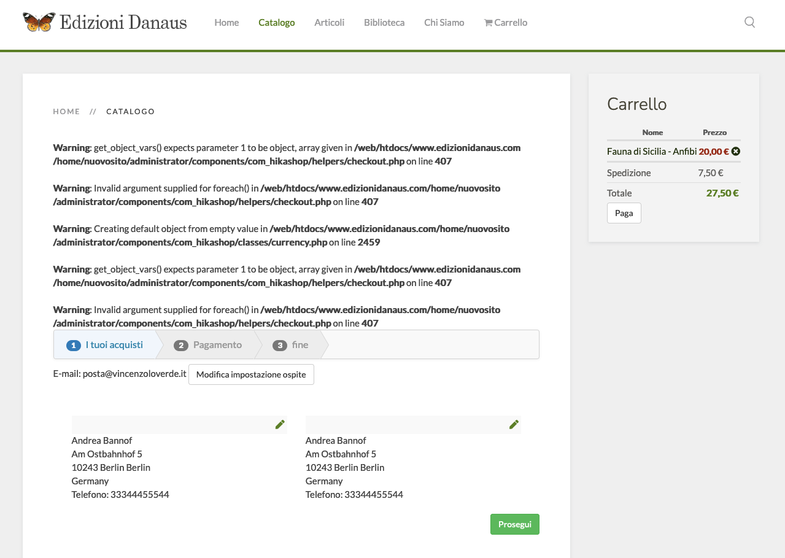785x558 pixels.
Task: Click the CATALOGO breadcrumb text
Action: click(131, 112)
